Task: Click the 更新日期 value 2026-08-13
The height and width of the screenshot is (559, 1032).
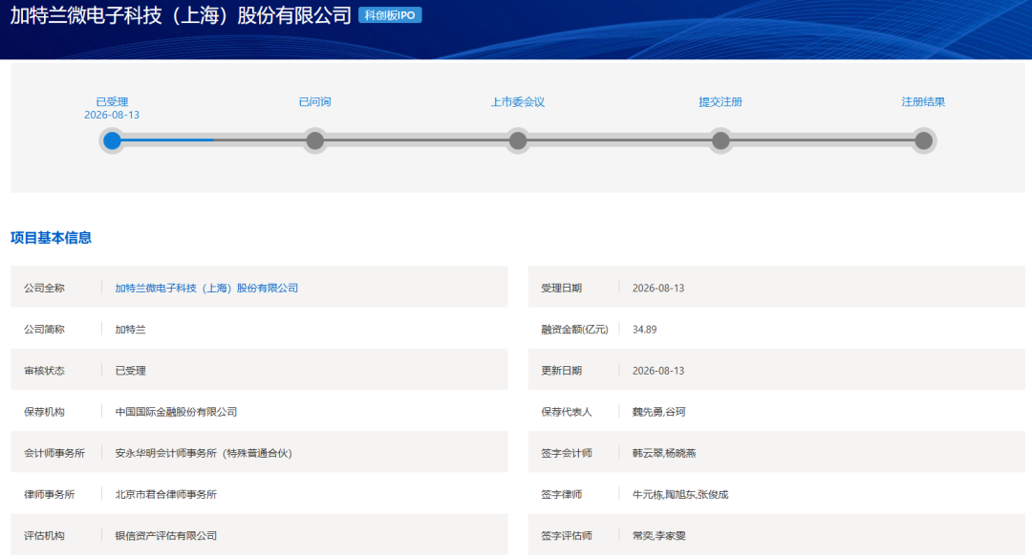Action: 658,371
